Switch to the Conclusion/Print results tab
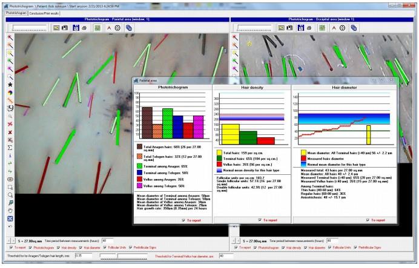Image resolution: width=419 pixels, height=268 pixels. click(x=44, y=13)
